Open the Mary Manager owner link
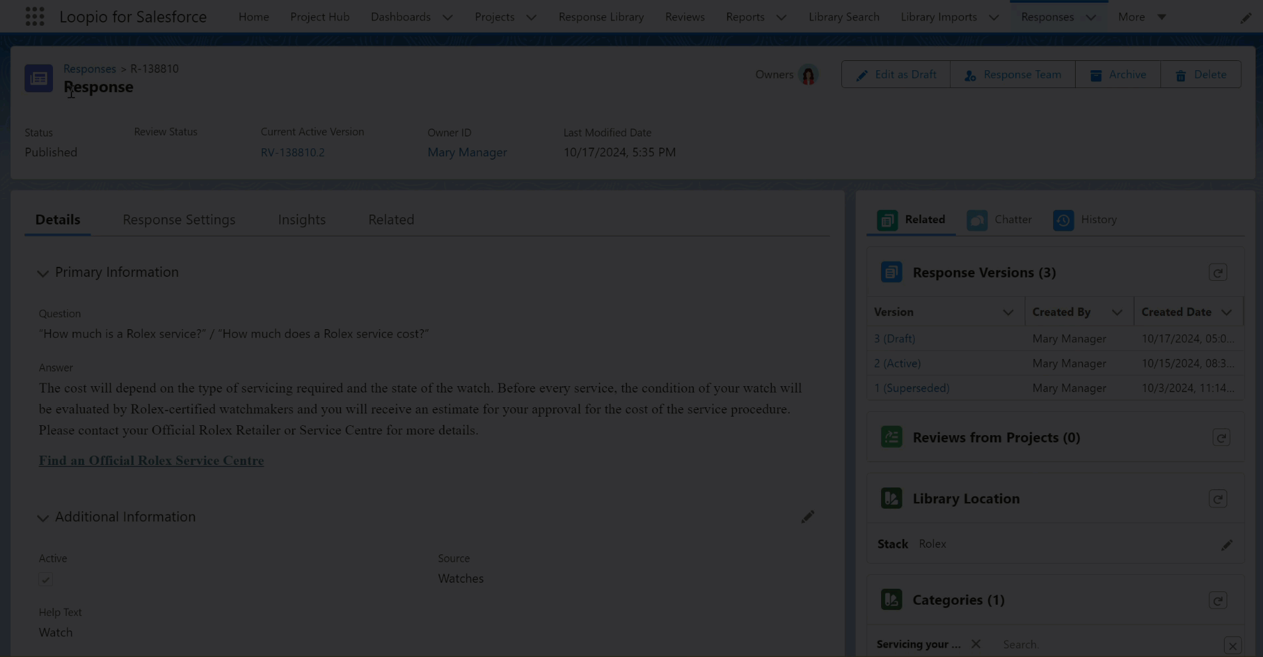 (467, 152)
